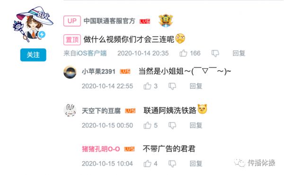Open 天空下的豆腐's rabbit avatar
The image size is (284, 175).
pyautogui.click(x=70, y=110)
